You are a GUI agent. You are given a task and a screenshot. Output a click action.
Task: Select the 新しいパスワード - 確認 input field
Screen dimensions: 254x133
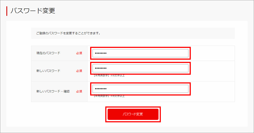click(x=140, y=89)
